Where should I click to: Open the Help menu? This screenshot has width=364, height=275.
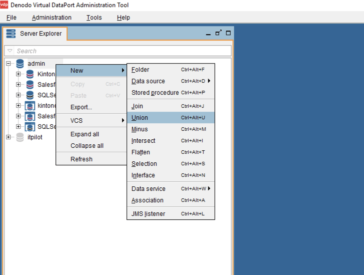click(x=123, y=18)
